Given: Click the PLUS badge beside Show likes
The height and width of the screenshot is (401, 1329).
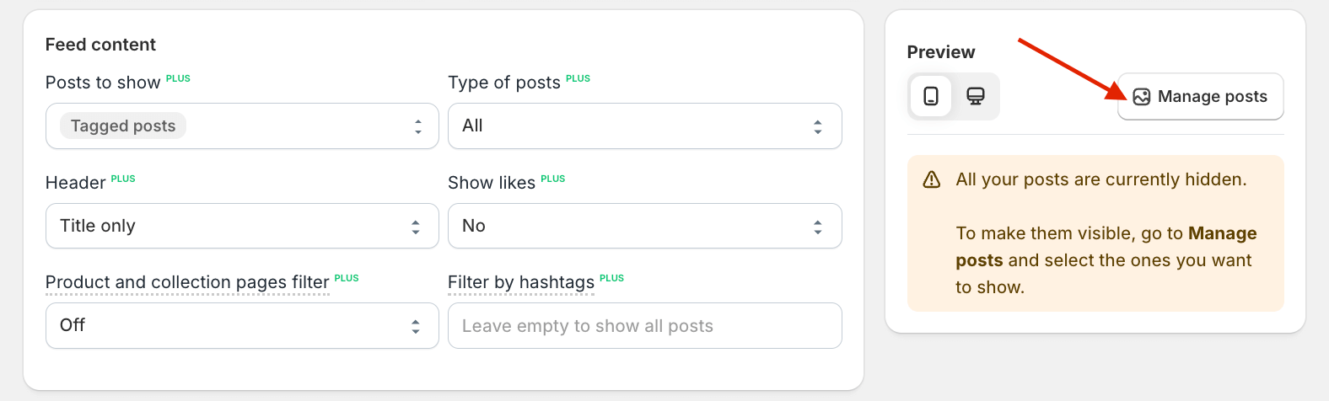Looking at the screenshot, I should [x=552, y=179].
